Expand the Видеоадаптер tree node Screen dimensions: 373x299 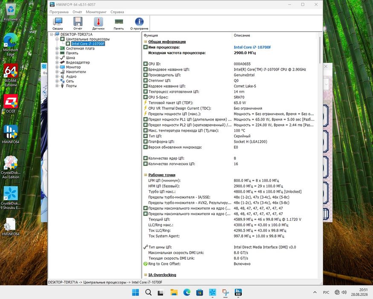tap(57, 62)
